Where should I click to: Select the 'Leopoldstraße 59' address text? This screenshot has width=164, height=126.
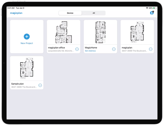(x=61, y=51)
